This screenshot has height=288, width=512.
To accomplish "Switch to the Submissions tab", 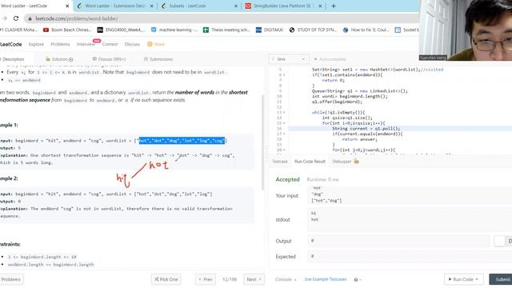I will click(158, 59).
